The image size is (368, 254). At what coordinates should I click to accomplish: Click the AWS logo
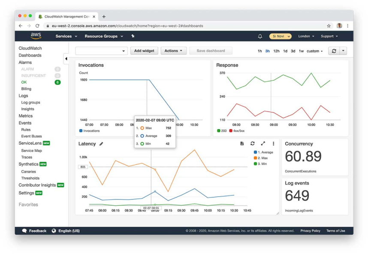pos(35,36)
